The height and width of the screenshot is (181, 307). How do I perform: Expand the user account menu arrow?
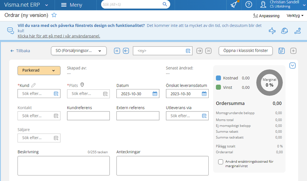point(304,5)
